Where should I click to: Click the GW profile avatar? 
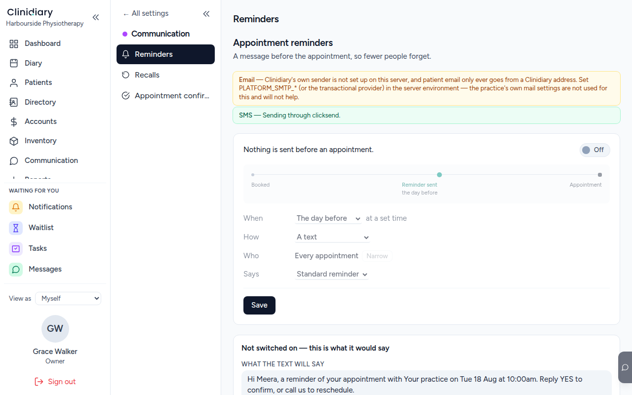(x=55, y=329)
